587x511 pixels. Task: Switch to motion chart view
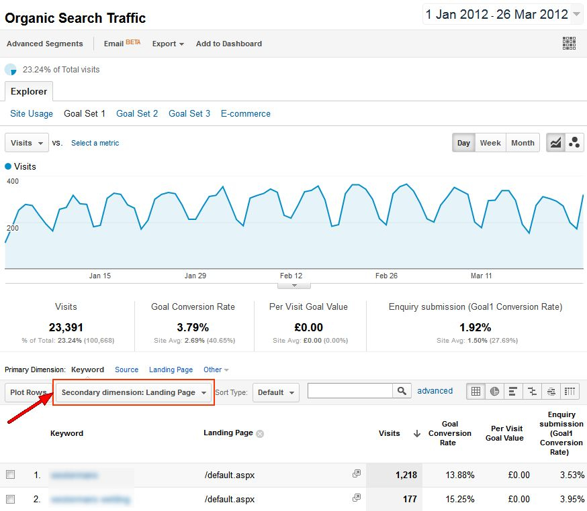point(574,143)
